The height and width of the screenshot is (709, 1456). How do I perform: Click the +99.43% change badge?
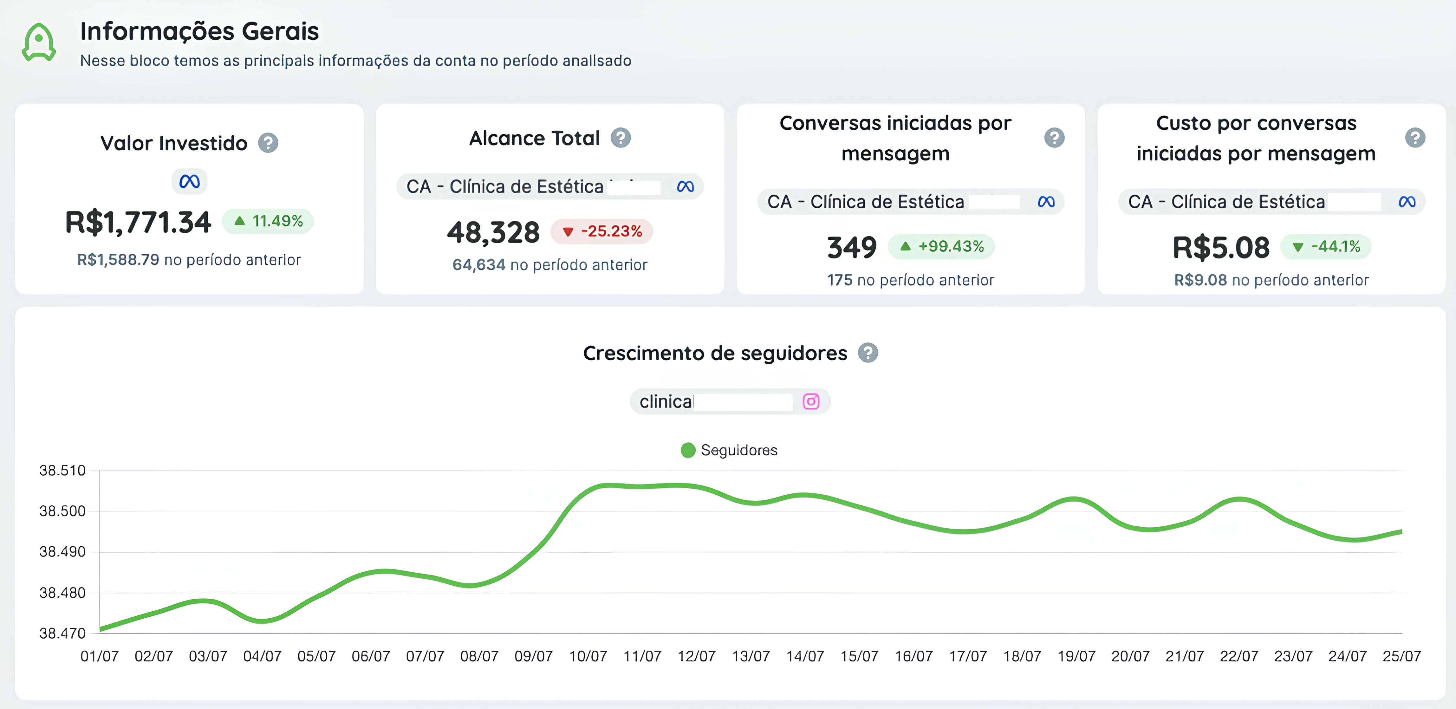[941, 246]
